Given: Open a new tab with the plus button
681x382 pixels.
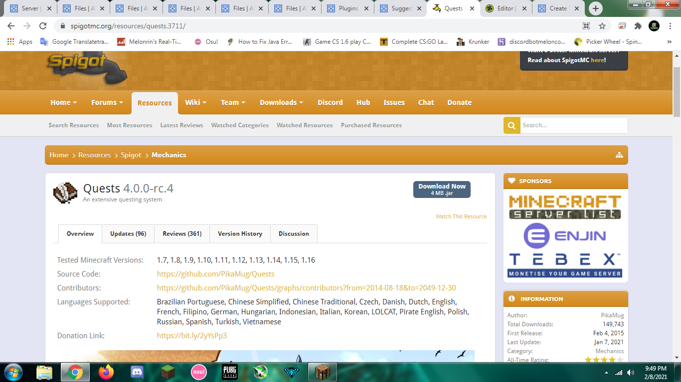Looking at the screenshot, I should pos(595,8).
